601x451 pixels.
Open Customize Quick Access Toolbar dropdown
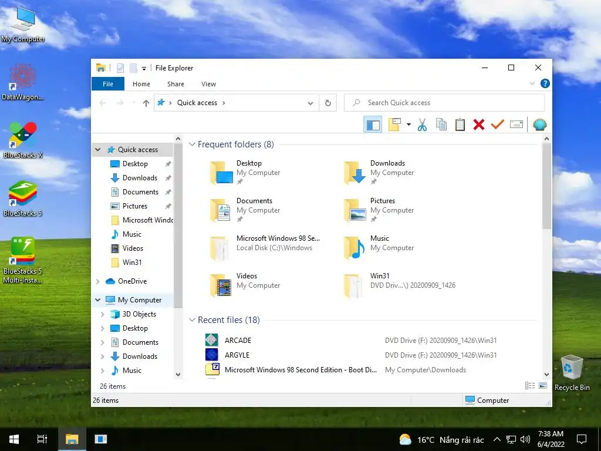pyautogui.click(x=144, y=69)
